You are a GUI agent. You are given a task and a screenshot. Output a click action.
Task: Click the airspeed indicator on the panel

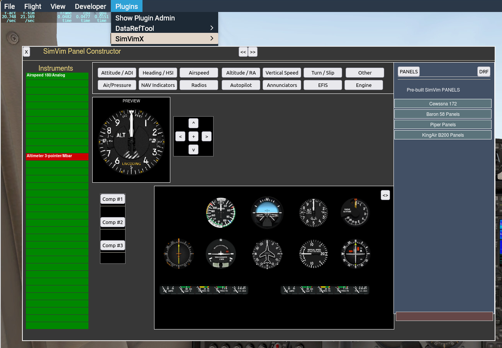[x=221, y=212]
